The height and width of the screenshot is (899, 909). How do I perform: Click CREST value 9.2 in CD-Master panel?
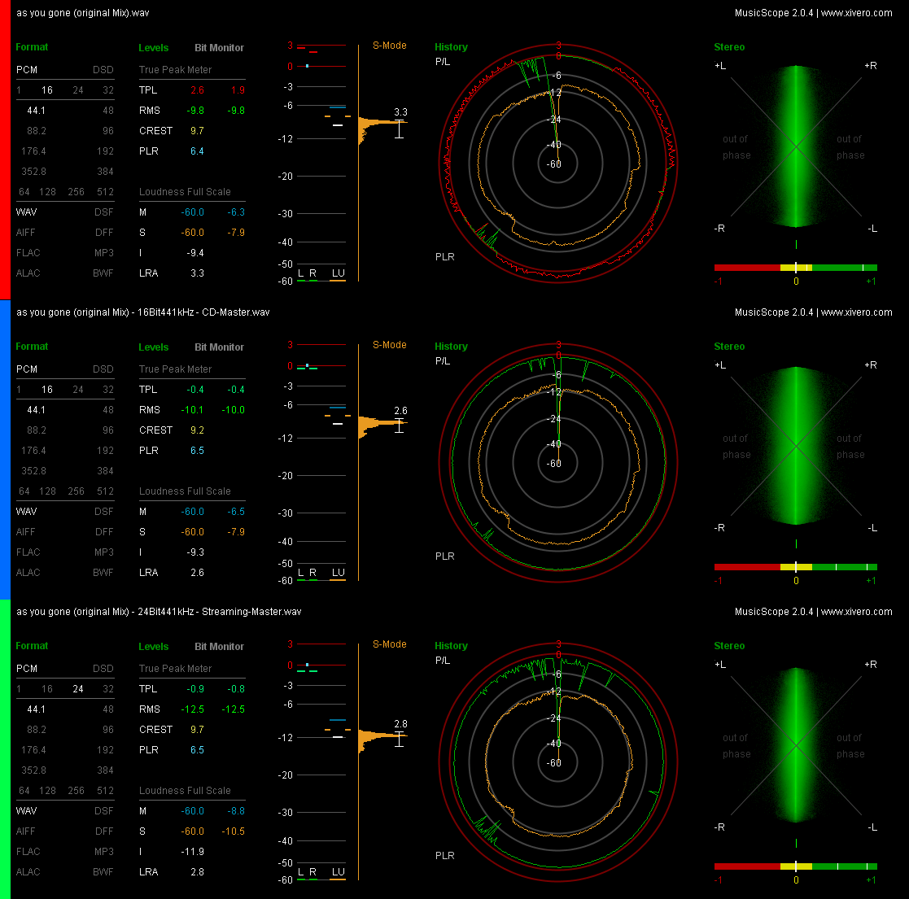pos(197,430)
